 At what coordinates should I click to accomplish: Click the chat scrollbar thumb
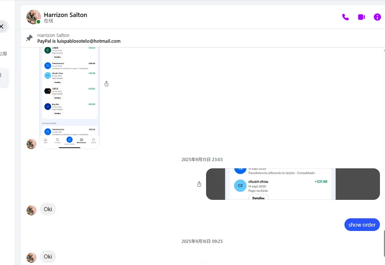pos(384,243)
